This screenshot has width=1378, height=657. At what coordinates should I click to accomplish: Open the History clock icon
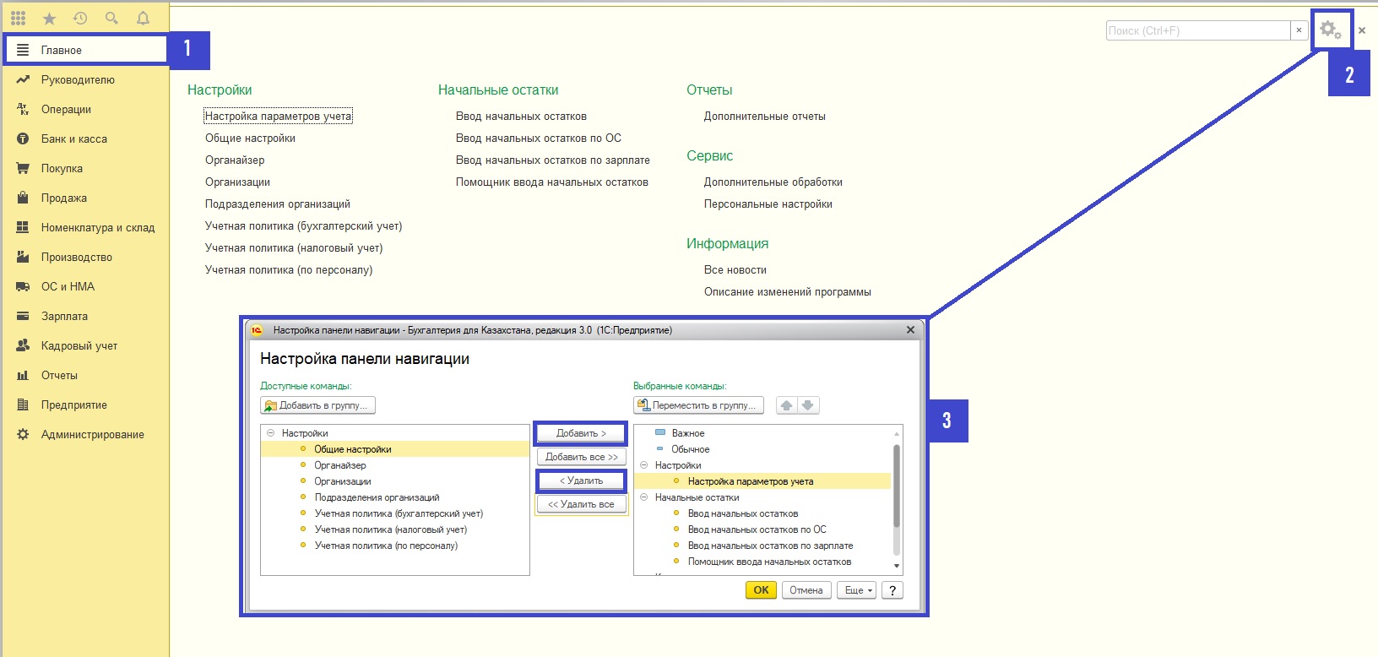(x=80, y=18)
